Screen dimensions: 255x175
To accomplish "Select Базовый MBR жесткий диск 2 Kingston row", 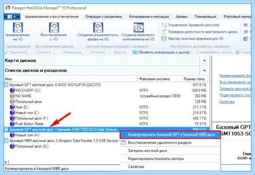I will (62, 141).
